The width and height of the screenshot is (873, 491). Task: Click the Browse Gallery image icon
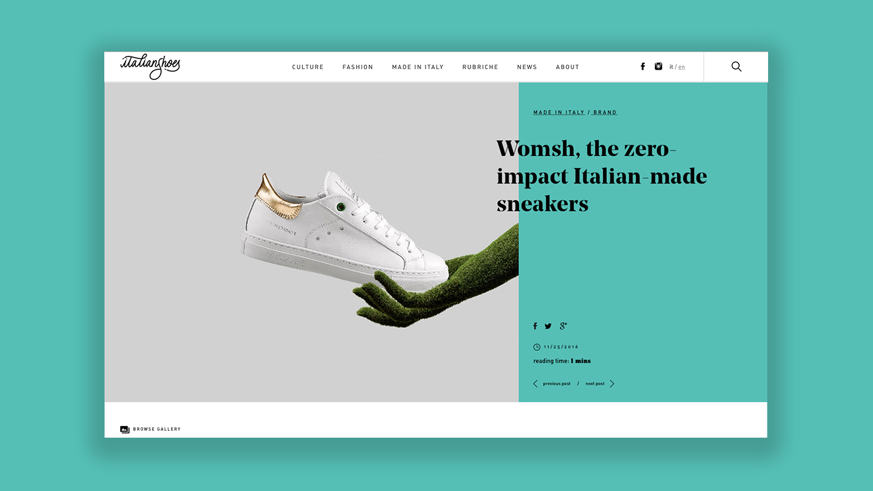click(x=125, y=429)
